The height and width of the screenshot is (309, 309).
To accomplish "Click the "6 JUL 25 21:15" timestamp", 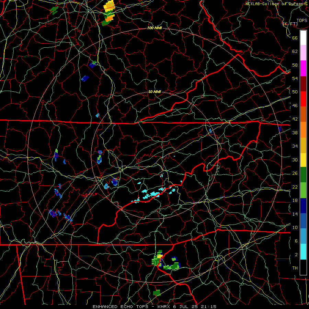I will click(195, 307).
